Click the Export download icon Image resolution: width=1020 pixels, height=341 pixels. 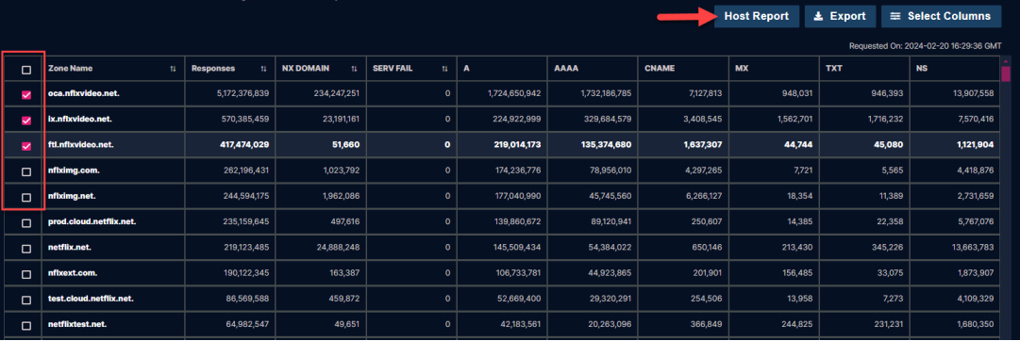pyautogui.click(x=818, y=16)
